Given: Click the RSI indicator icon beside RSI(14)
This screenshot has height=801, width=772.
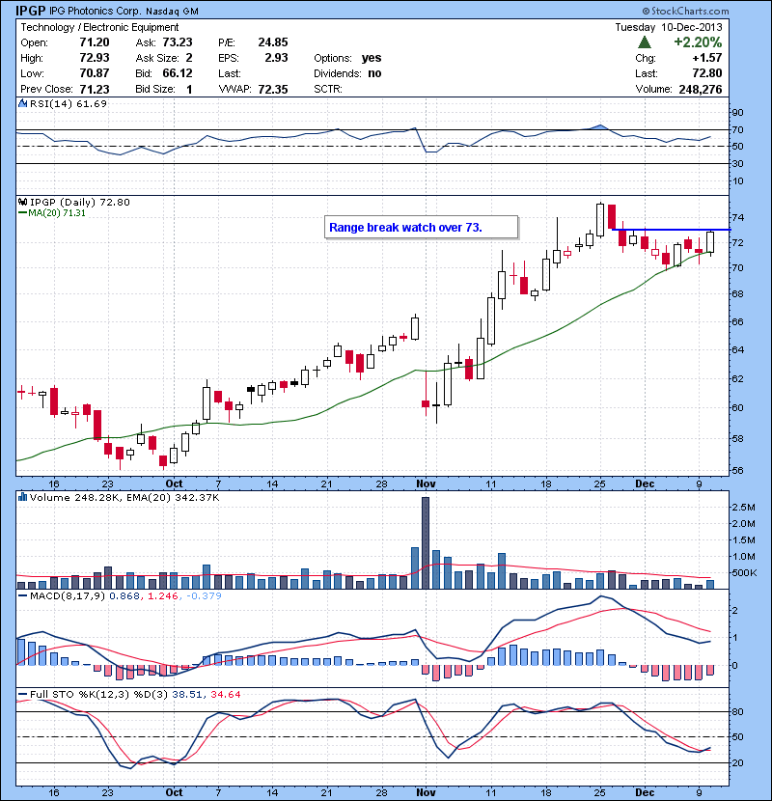Looking at the screenshot, I should pyautogui.click(x=22, y=103).
